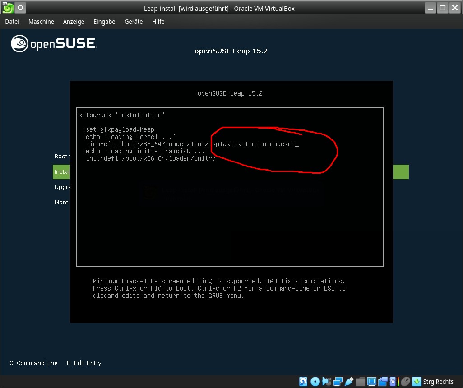Viewport: 463px width, 388px height.
Task: Click the shared folders status icon
Action: tap(360, 382)
